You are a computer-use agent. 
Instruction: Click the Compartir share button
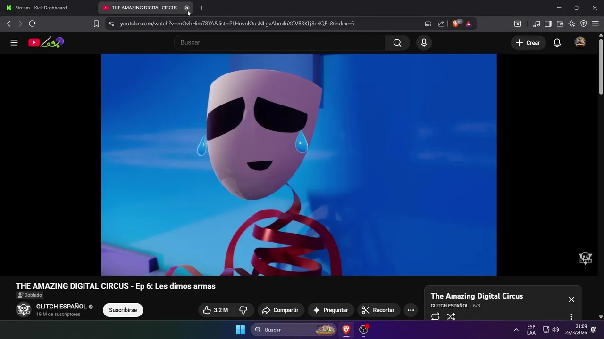click(x=281, y=310)
